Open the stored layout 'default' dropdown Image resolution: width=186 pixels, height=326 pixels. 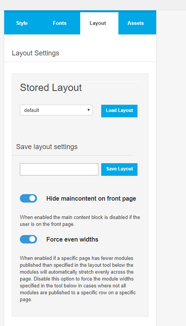[56, 110]
